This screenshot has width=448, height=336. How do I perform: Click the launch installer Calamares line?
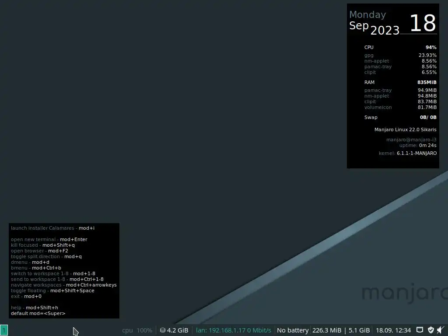52,228
